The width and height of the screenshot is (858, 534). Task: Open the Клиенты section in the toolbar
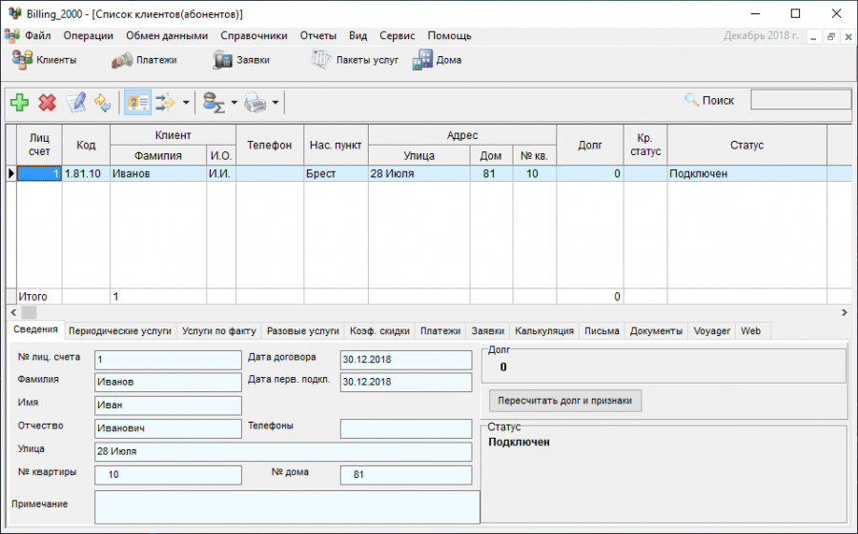pos(45,60)
